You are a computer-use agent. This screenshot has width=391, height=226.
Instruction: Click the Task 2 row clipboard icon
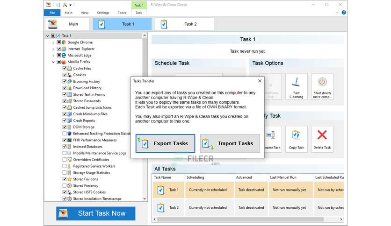pyautogui.click(x=161, y=208)
